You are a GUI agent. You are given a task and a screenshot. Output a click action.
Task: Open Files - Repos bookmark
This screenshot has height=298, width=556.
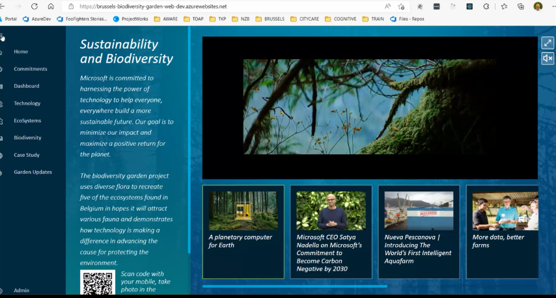[407, 19]
